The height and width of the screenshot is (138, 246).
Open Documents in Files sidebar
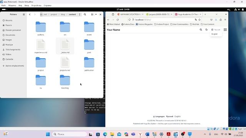click(x=10, y=35)
